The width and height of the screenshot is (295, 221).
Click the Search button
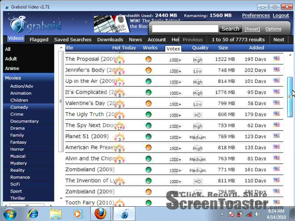230,29
